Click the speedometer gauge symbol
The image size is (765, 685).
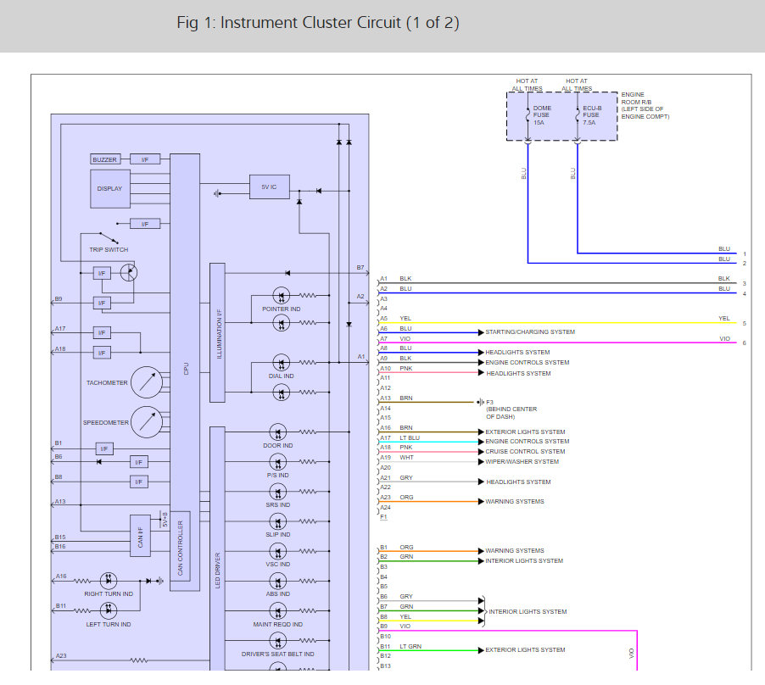coord(147,421)
